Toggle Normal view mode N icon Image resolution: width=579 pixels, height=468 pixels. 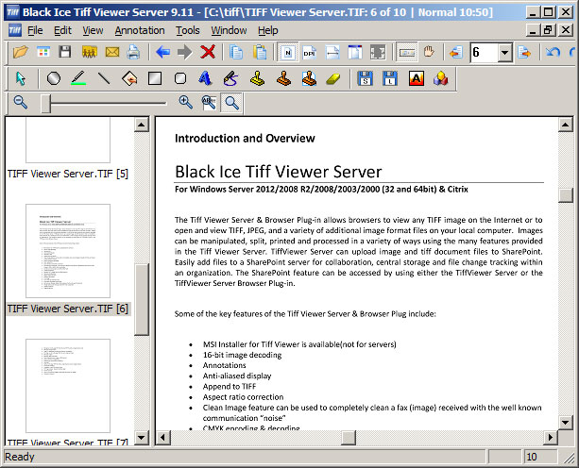click(288, 52)
